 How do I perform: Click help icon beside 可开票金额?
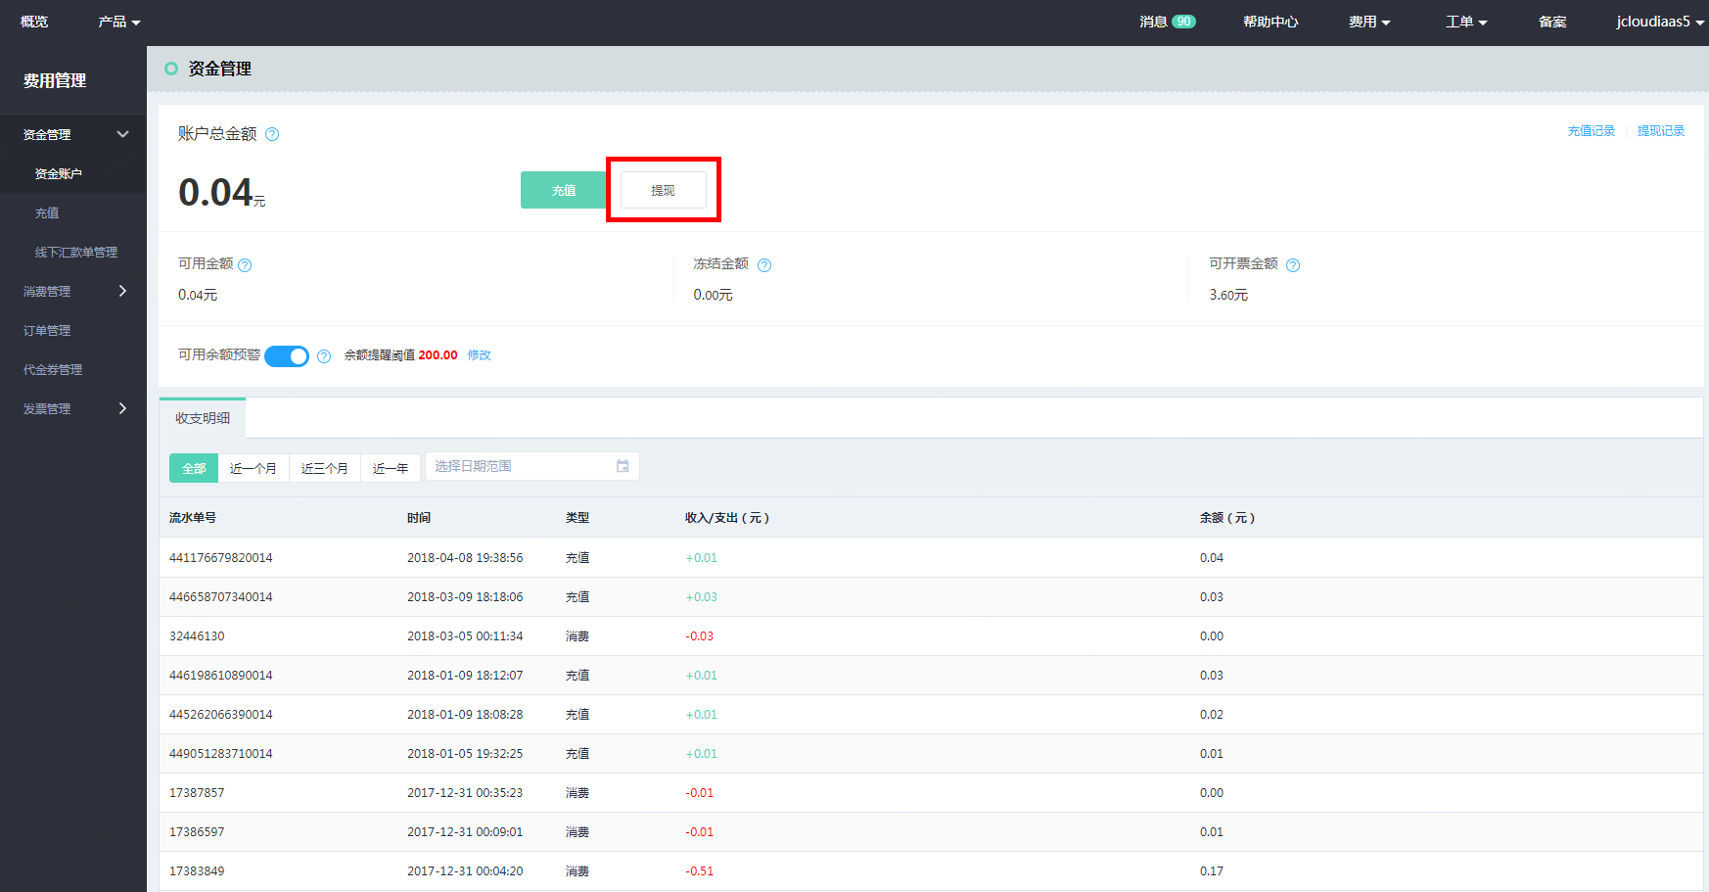click(x=1292, y=265)
